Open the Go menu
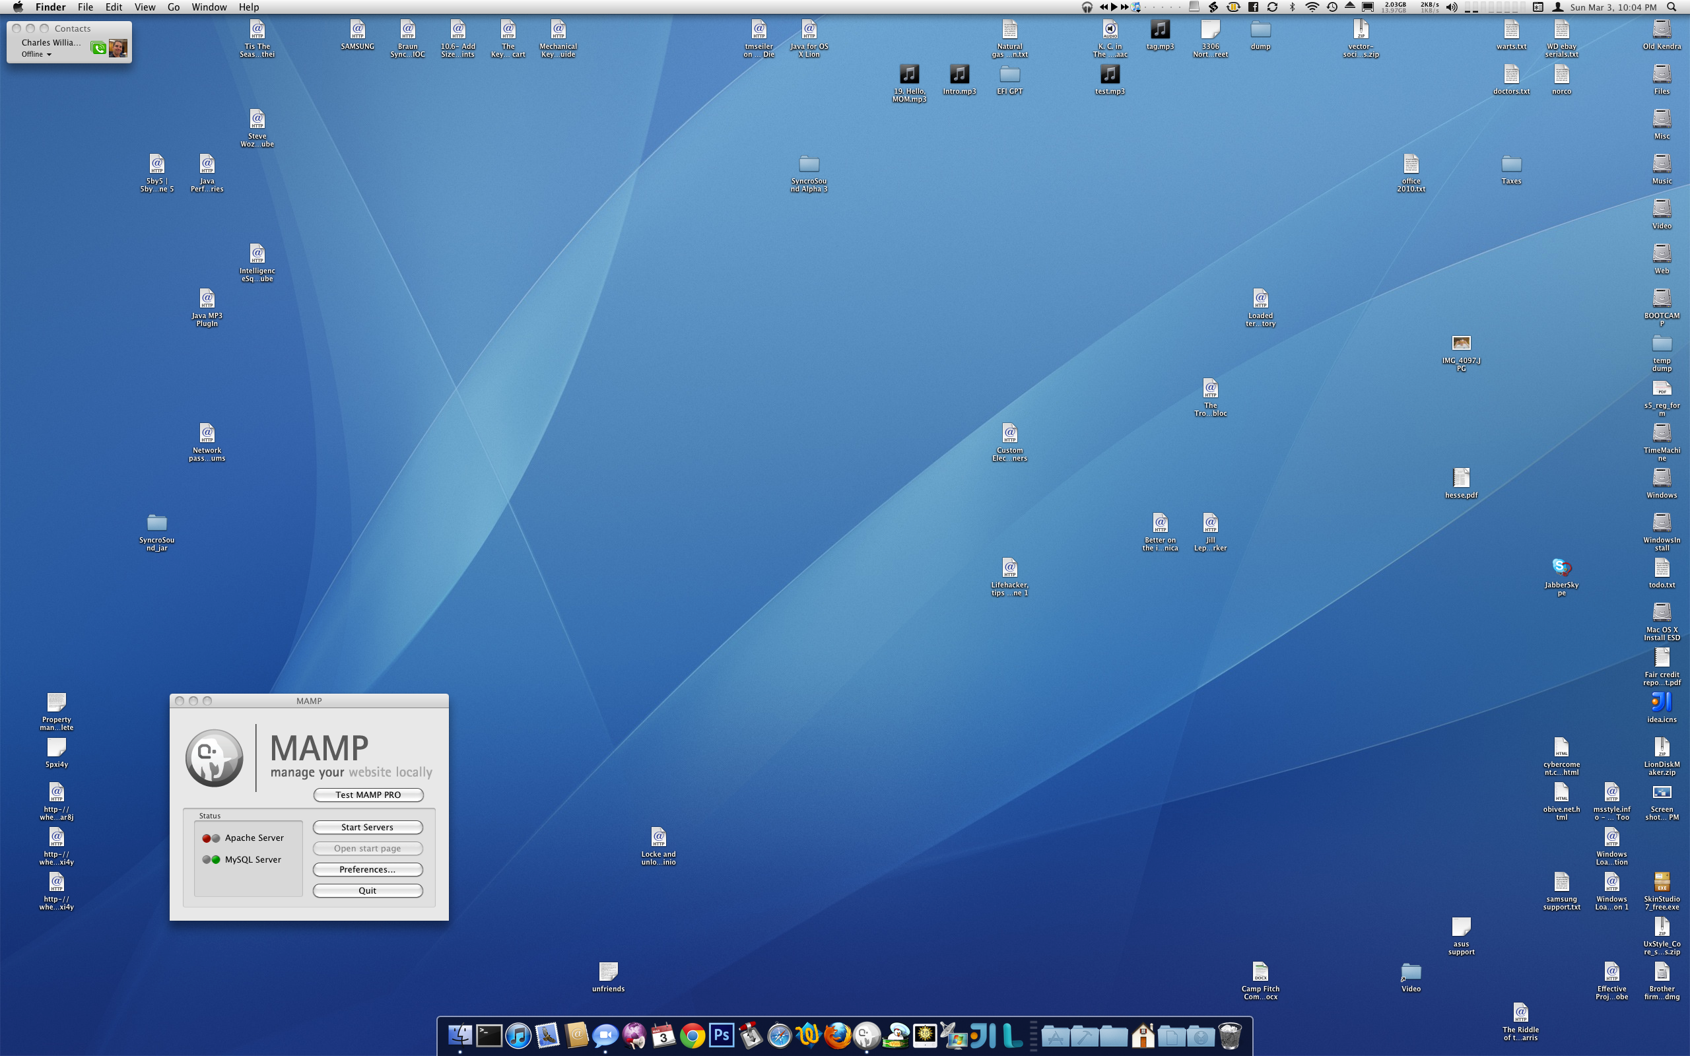Screen dimensions: 1690x1056 (173, 7)
